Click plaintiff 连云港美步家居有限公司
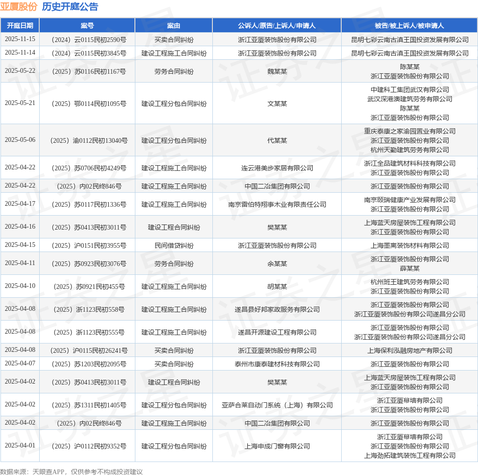Viewport: 478px width, 476px height. click(x=277, y=168)
